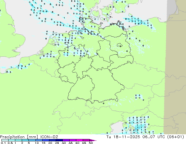Click the 'ICON-D2' model name label

pos(49,137)
